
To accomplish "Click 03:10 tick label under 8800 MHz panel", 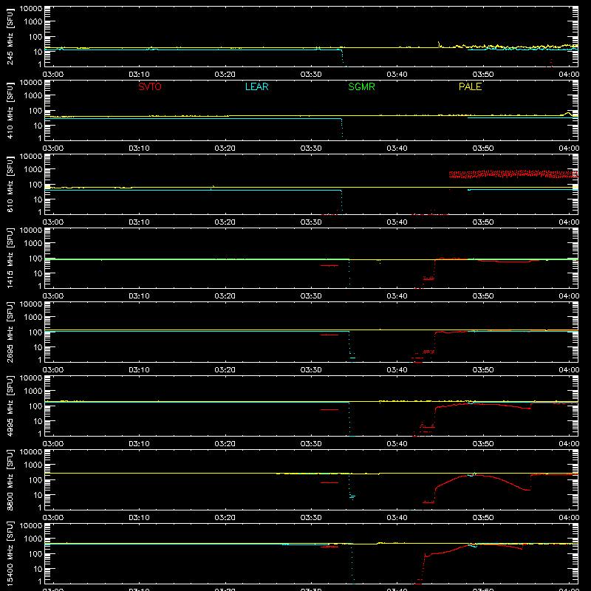I will 139,518.
